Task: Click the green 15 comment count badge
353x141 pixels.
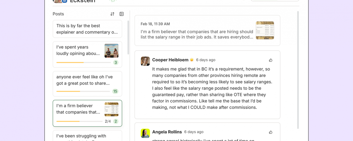Action: click(115, 91)
